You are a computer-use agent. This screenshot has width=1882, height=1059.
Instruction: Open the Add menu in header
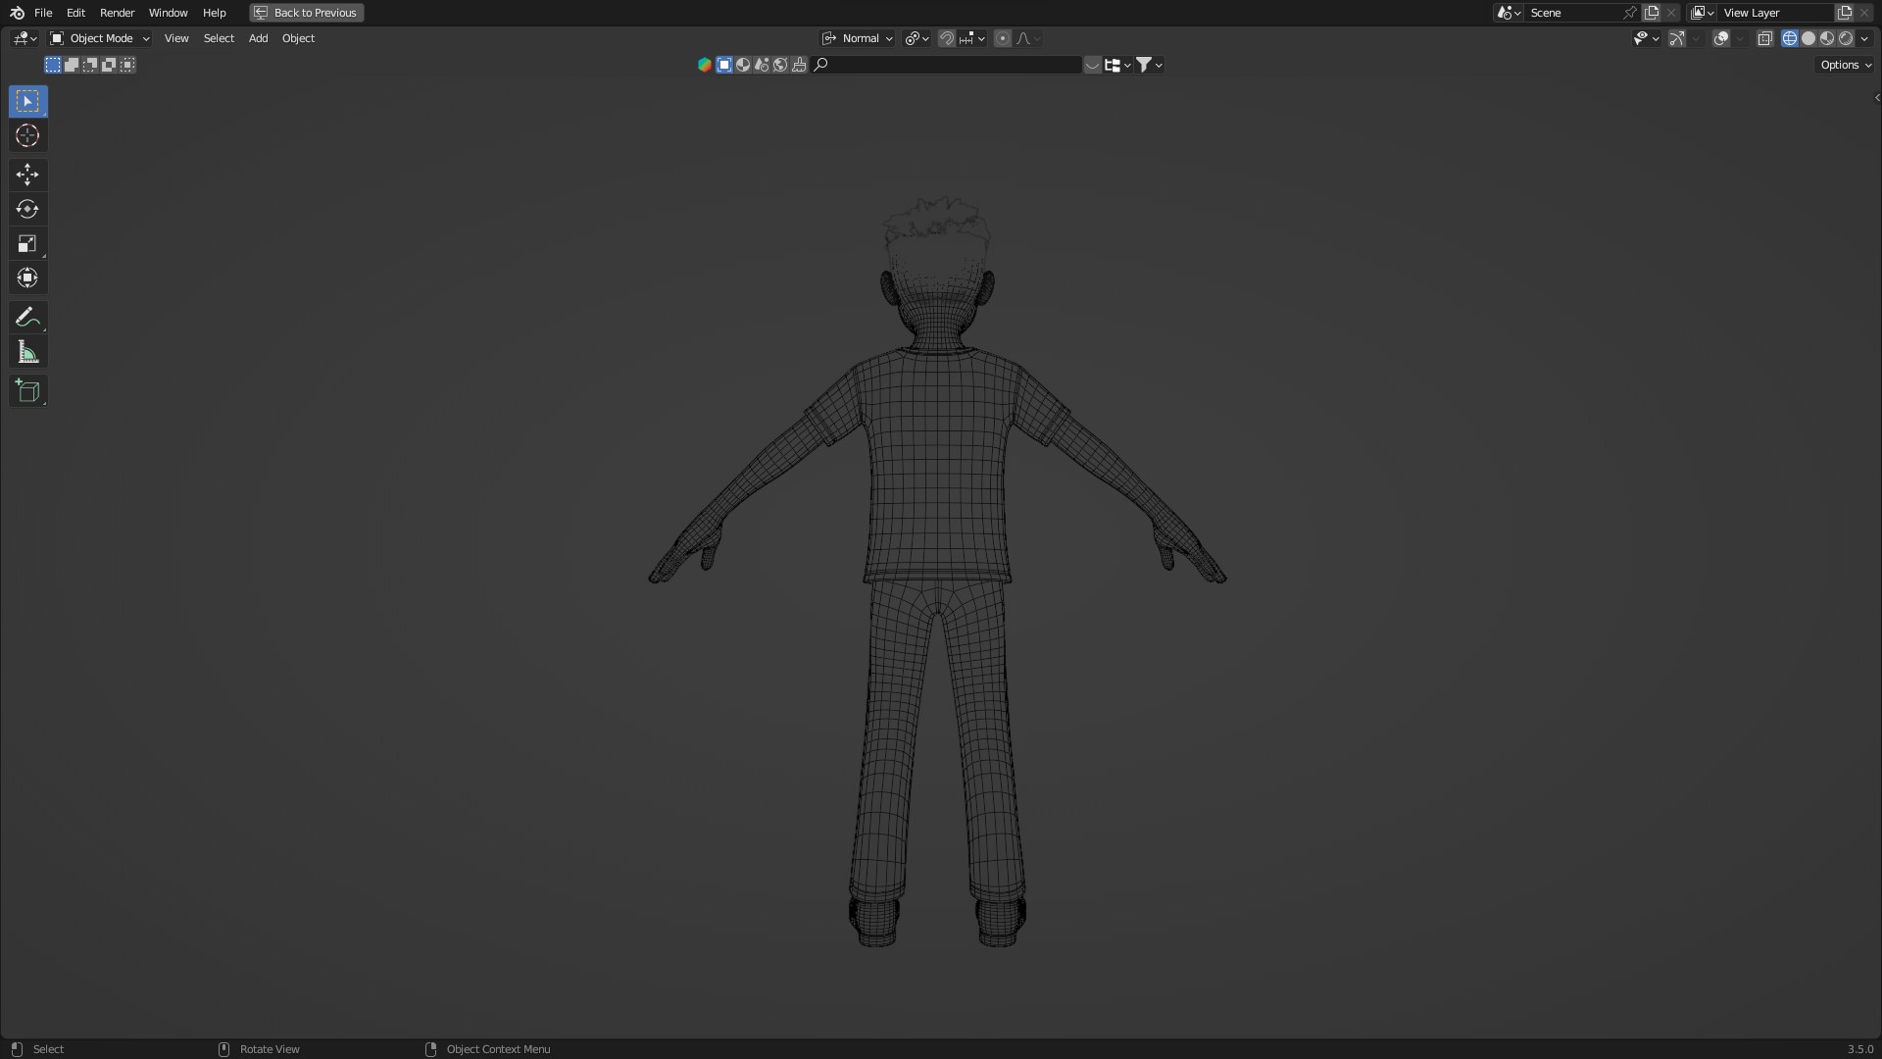(x=258, y=38)
